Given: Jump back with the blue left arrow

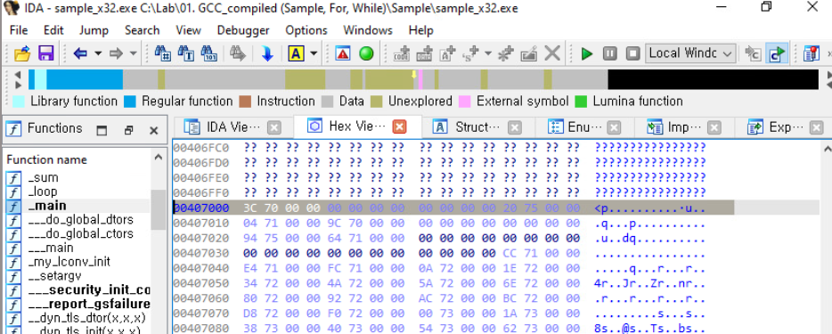Looking at the screenshot, I should pos(81,53).
